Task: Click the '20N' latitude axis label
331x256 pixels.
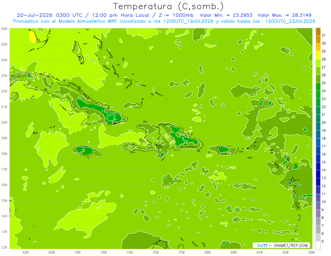Action: pos(4,122)
